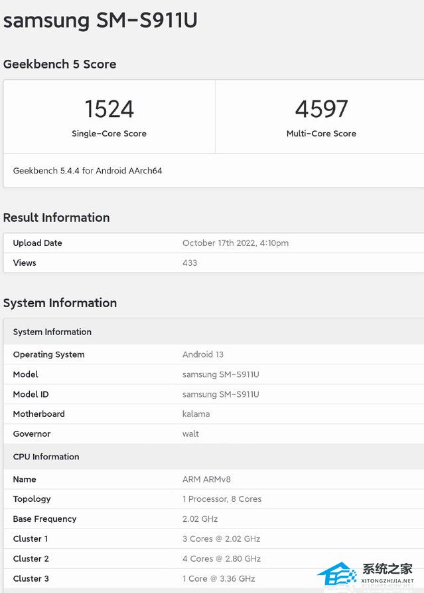Click the samsung SM-S911U page title
424x593 pixels.
(x=100, y=21)
